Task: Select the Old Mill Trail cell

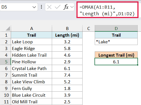Action: tap(32, 102)
